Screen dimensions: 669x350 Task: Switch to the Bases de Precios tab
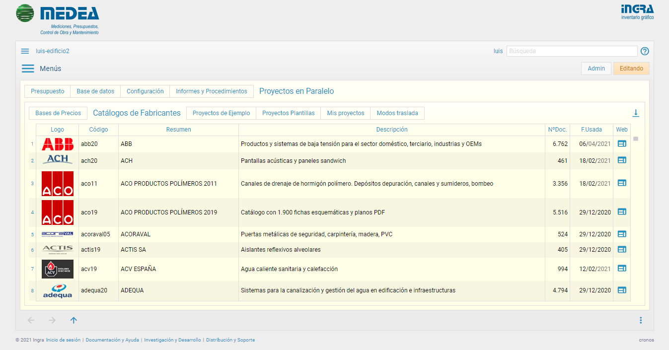point(58,113)
